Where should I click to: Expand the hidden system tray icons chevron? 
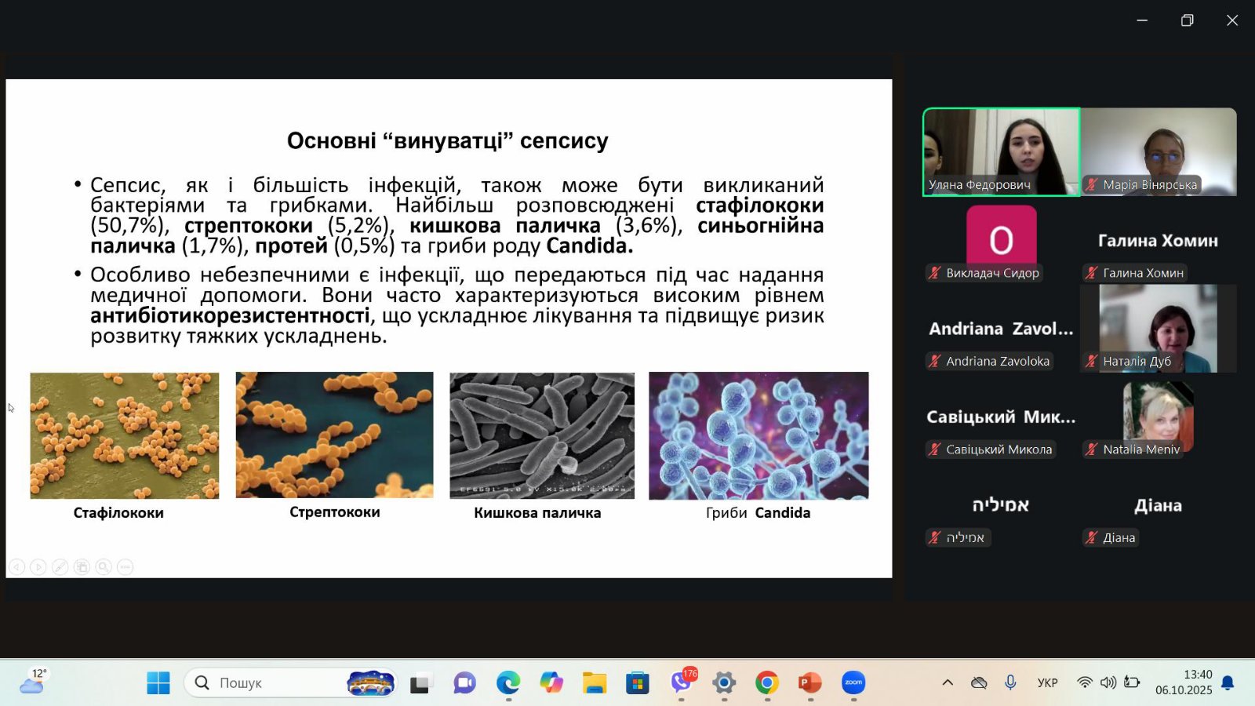click(x=948, y=682)
